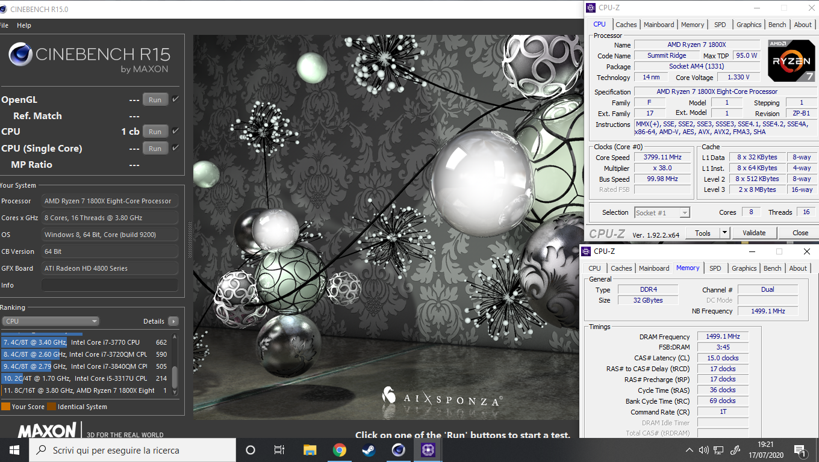The width and height of the screenshot is (819, 462).
Task: Open About tab in top CPU-Z window
Action: [802, 25]
